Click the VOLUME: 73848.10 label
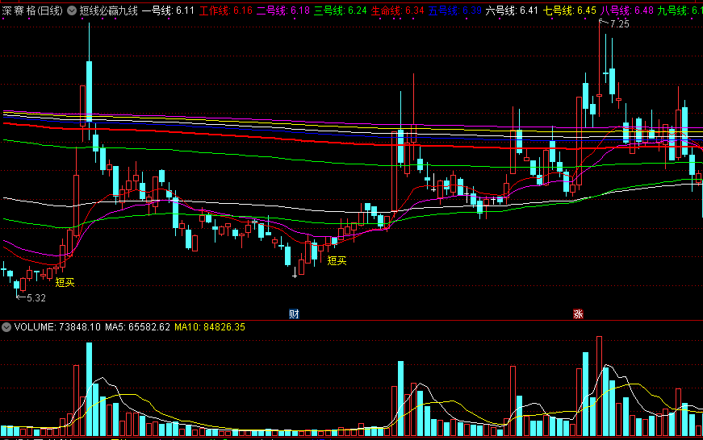703x440 pixels. click(57, 327)
